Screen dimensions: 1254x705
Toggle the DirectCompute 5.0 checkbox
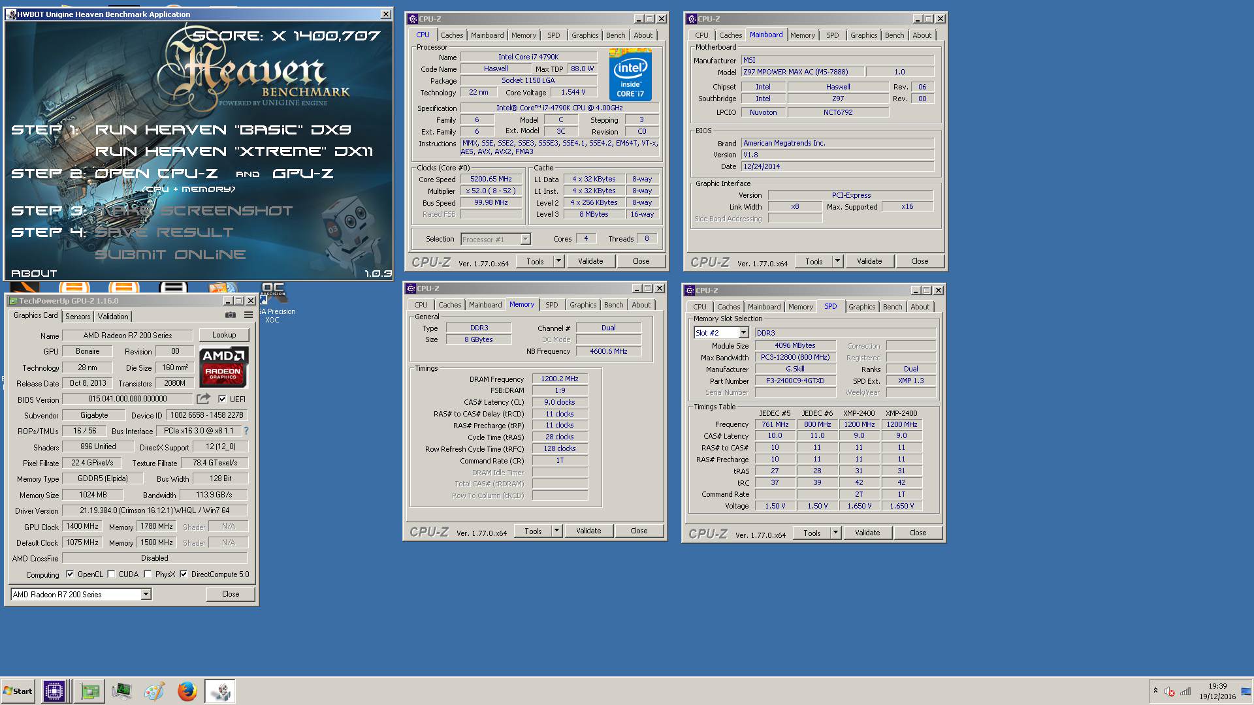(184, 574)
